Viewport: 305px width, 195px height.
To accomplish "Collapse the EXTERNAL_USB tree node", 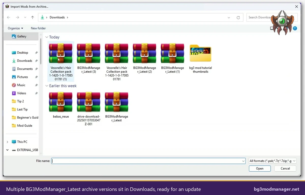I will tap(7, 150).
